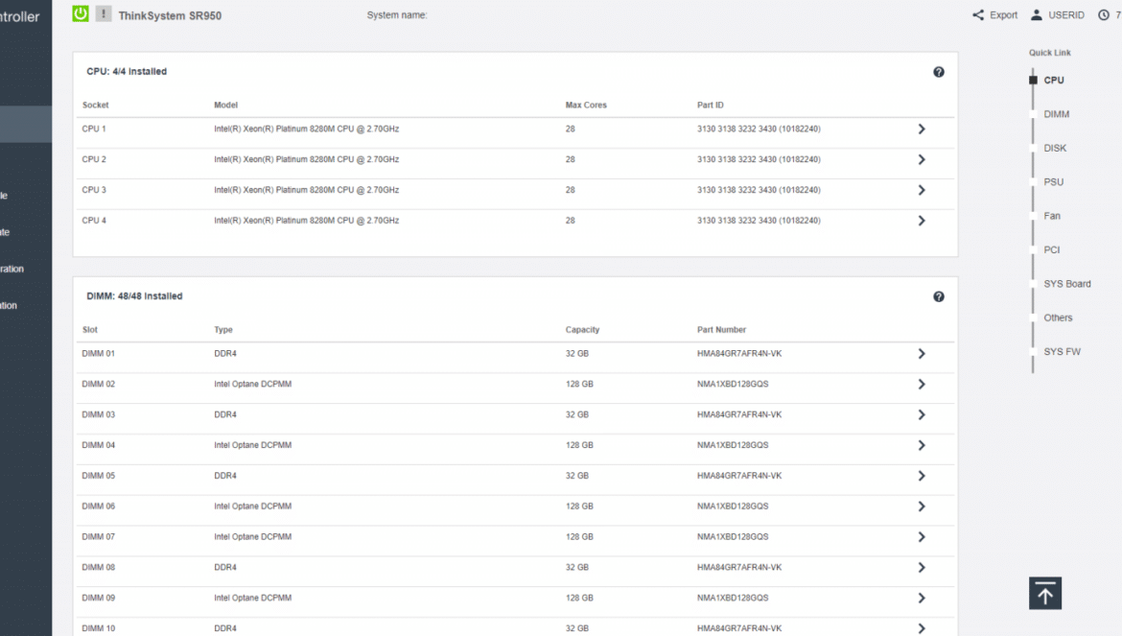Screen dimensions: 1122x636
Task: Click the System name label
Action: click(397, 15)
